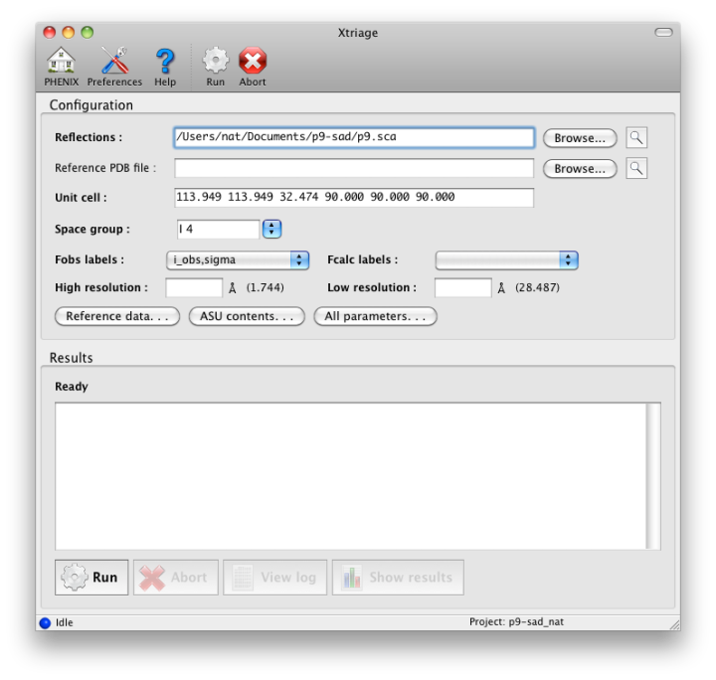
Task: Click in the High resolution field
Action: pyautogui.click(x=194, y=288)
